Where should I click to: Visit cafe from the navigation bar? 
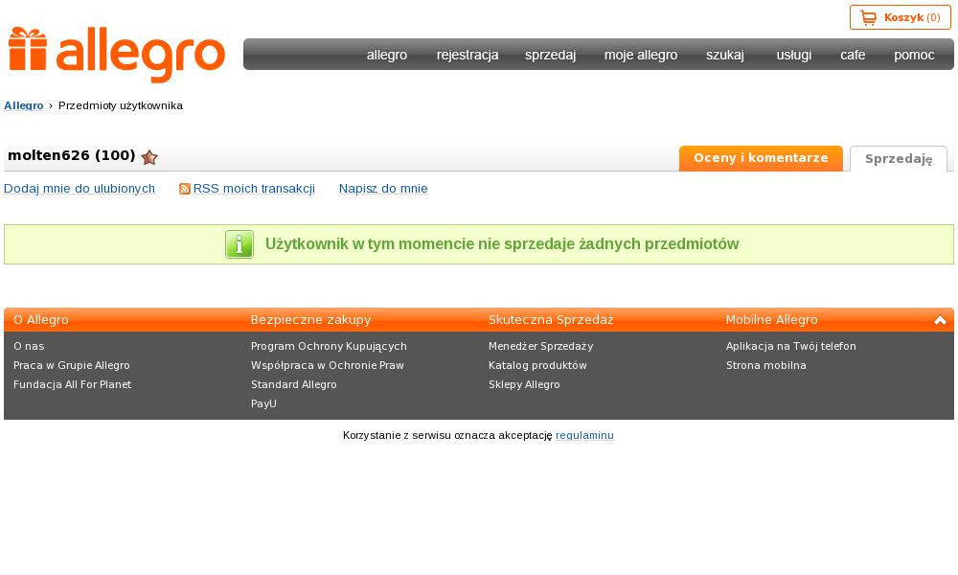point(853,55)
